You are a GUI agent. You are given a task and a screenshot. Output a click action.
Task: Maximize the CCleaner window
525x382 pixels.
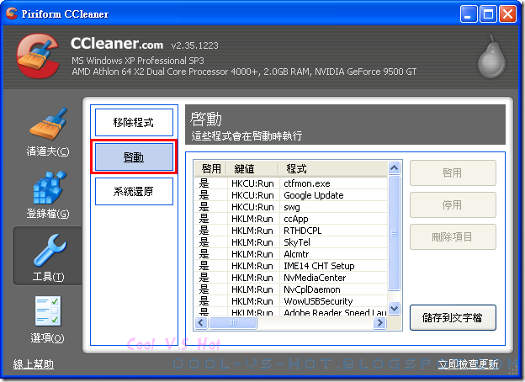488,13
